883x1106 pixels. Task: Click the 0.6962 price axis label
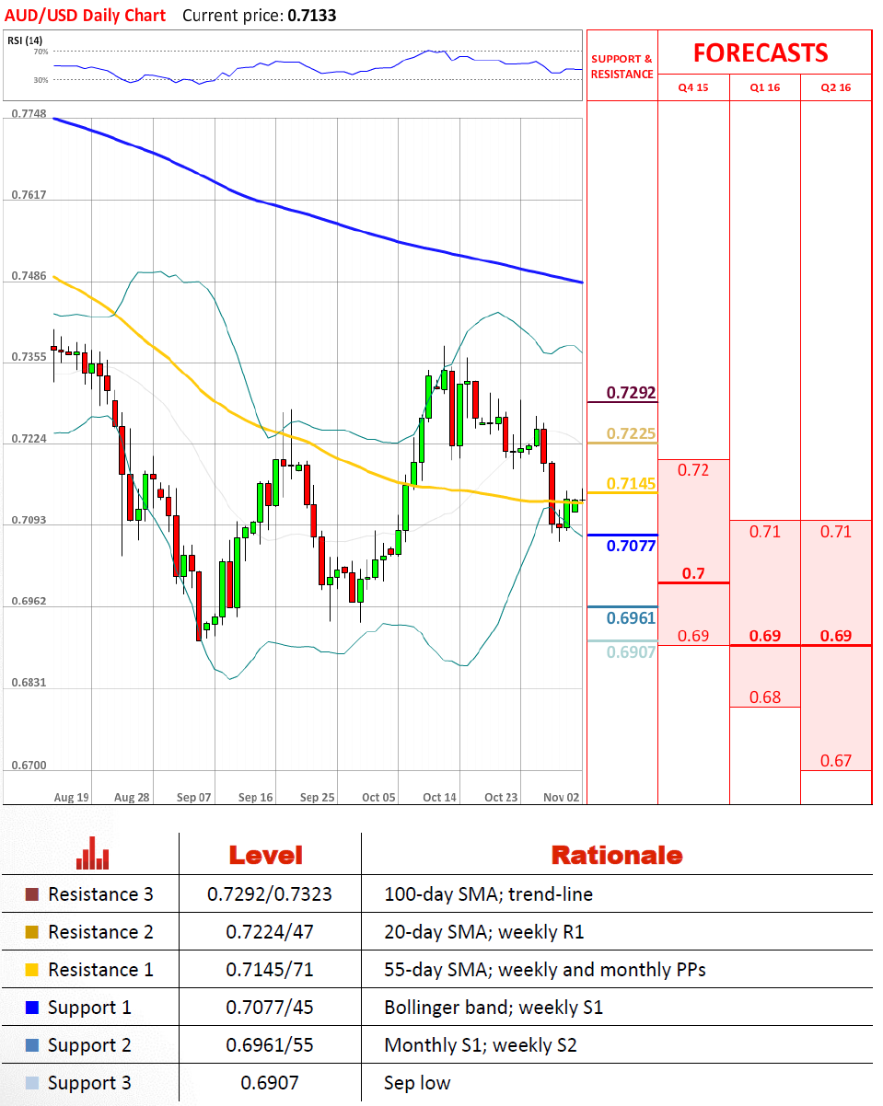(29, 601)
